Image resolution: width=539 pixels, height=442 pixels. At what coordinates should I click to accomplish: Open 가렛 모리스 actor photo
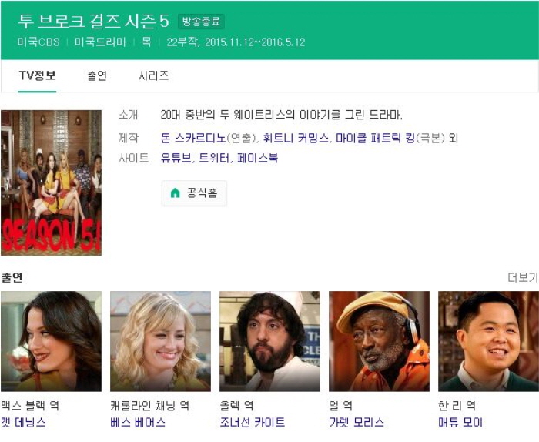pos(379,341)
